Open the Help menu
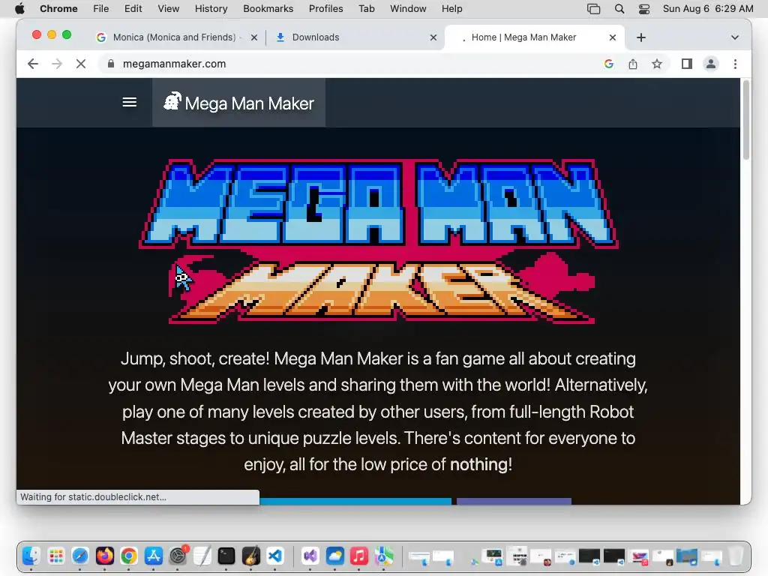This screenshot has height=576, width=768. (x=451, y=8)
